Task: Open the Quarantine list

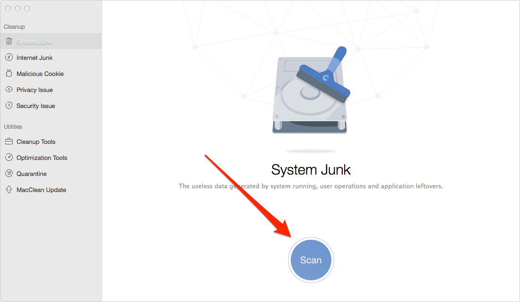Action: [51, 174]
